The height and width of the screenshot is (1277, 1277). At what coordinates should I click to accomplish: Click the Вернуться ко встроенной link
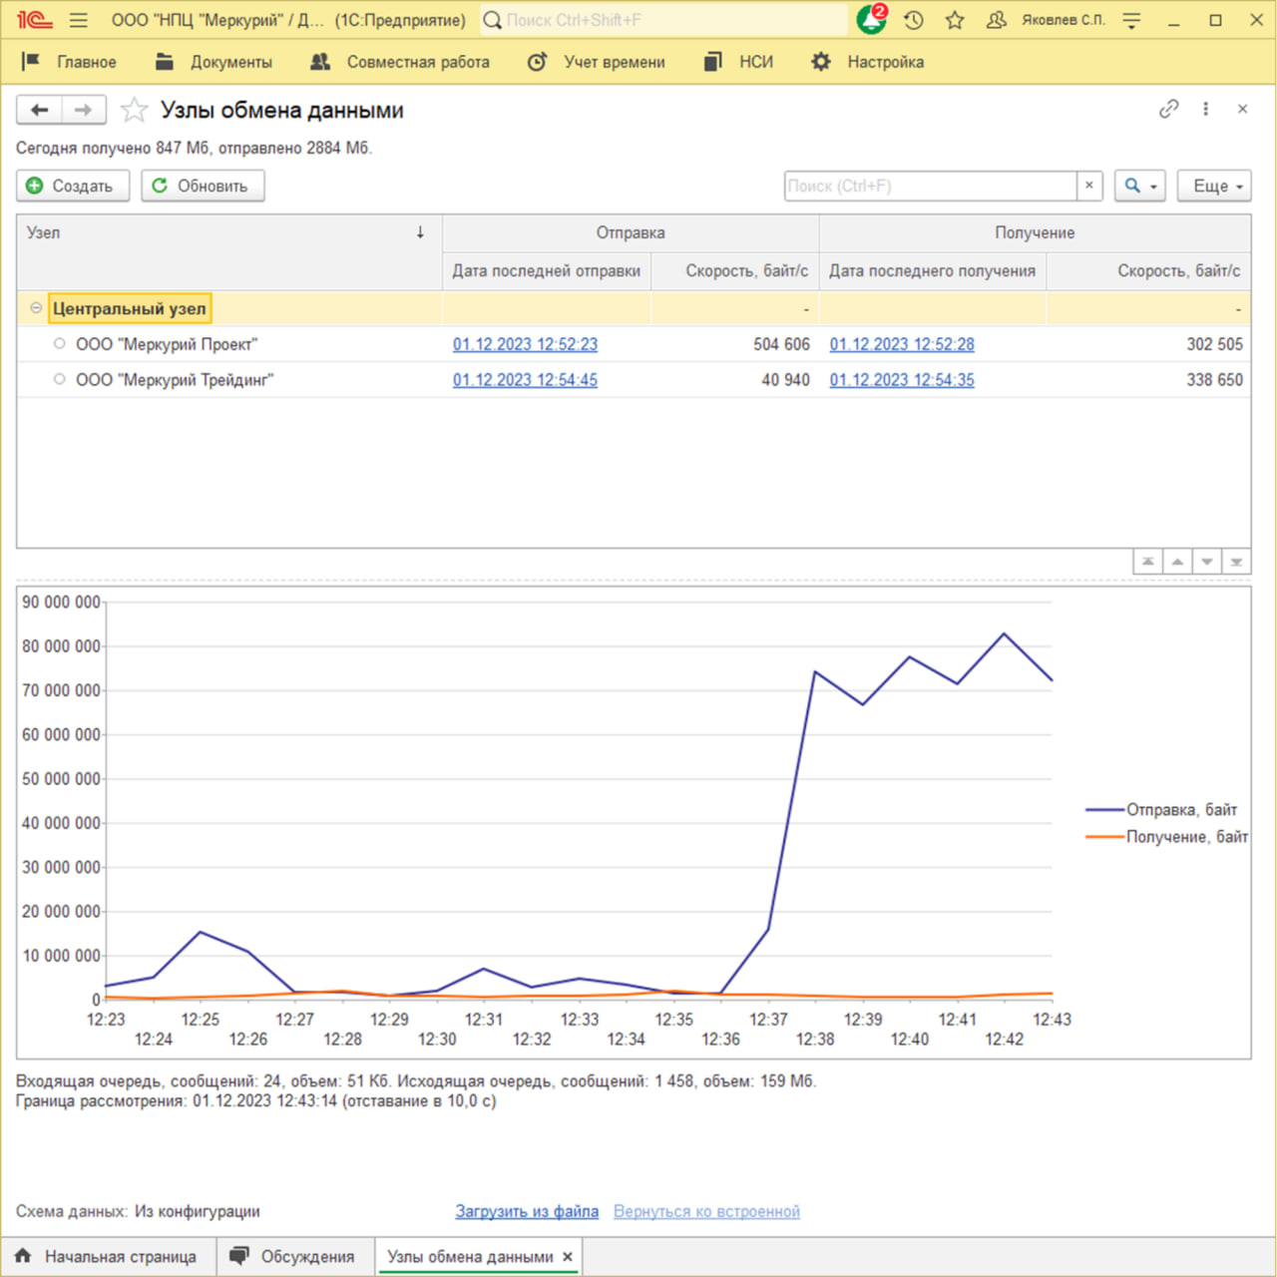pyautogui.click(x=706, y=1211)
